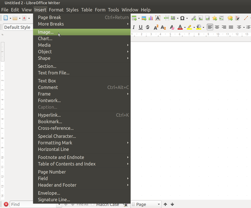Choose Horizontal Line menu entry
The height and width of the screenshot is (208, 251).
(82, 149)
